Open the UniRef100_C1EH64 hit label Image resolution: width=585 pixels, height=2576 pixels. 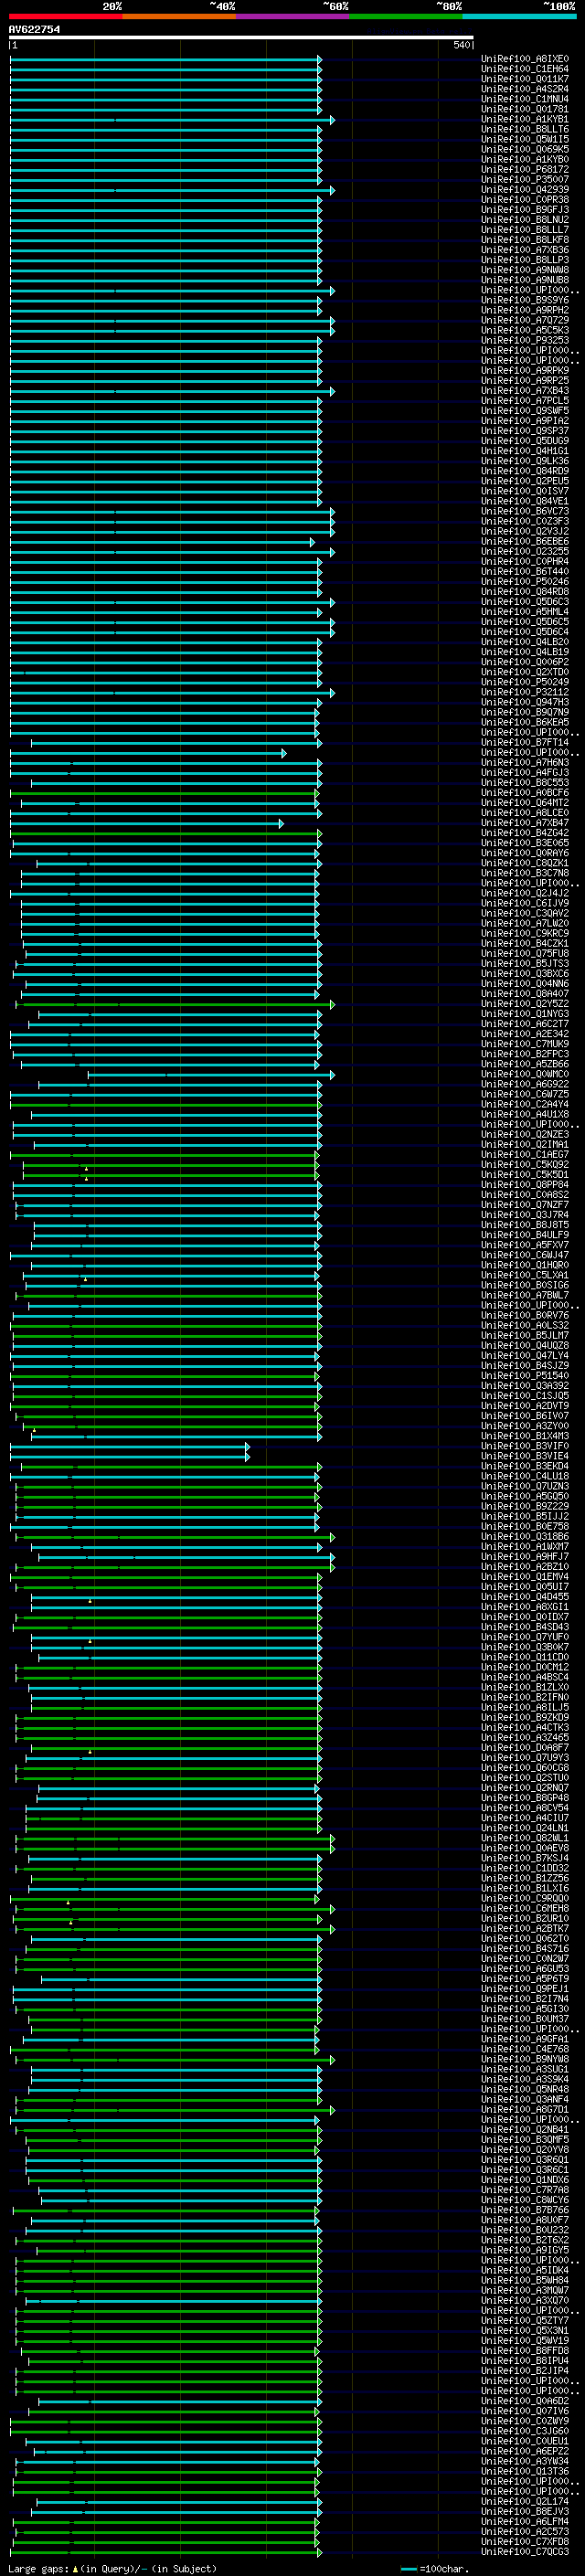[525, 69]
